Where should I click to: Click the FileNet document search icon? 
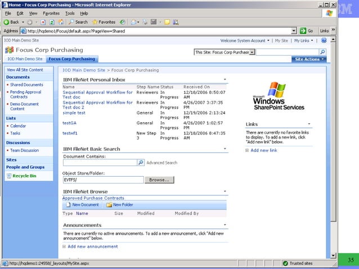(x=141, y=163)
